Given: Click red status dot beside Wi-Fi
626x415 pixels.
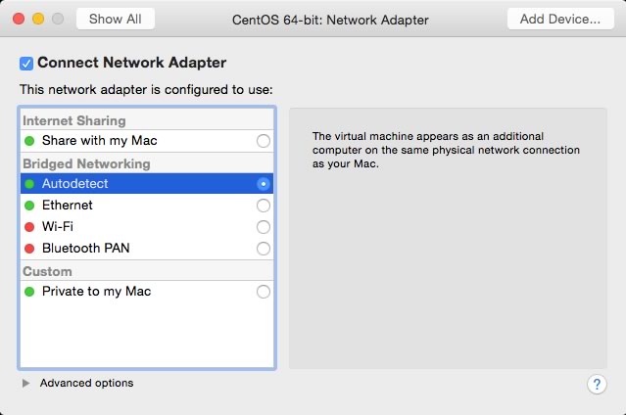Looking at the screenshot, I should click(29, 227).
